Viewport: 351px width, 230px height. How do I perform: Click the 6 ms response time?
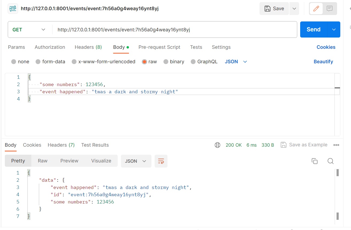[251, 145]
